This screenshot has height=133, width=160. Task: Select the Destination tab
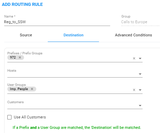(74, 35)
